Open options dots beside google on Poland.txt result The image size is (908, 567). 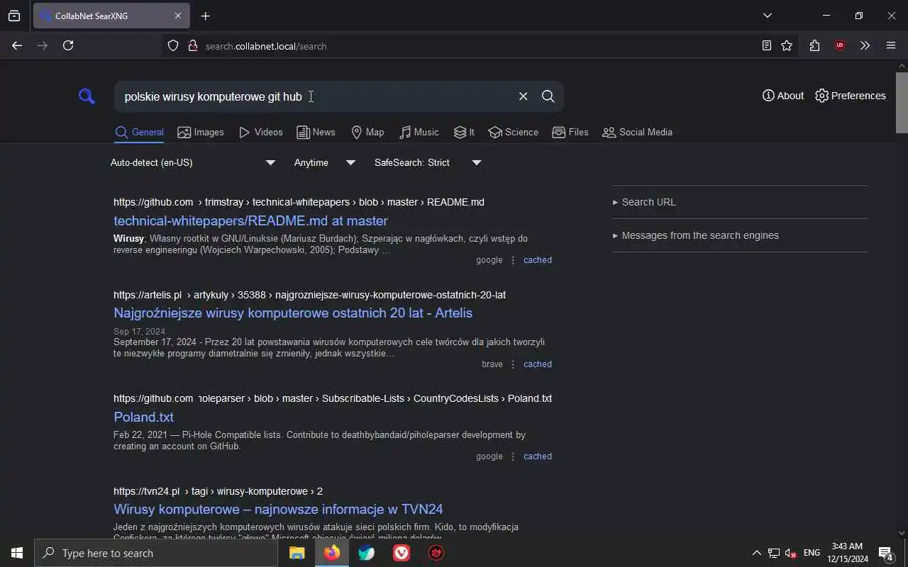tap(513, 456)
